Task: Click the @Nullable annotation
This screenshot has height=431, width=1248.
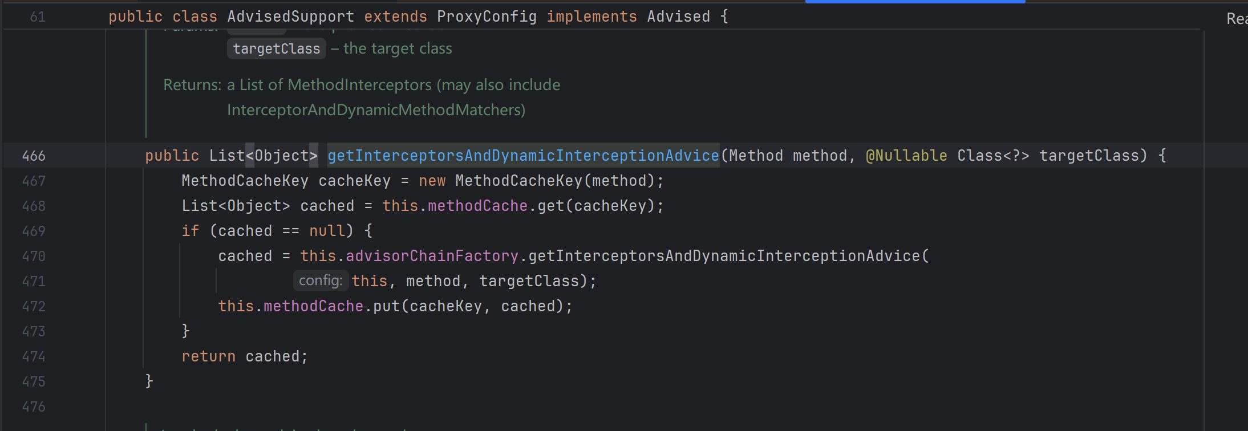Action: [x=906, y=156]
